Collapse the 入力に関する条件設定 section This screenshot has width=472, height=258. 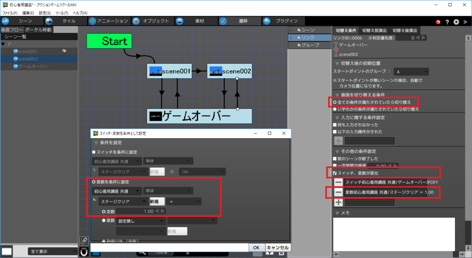point(337,117)
